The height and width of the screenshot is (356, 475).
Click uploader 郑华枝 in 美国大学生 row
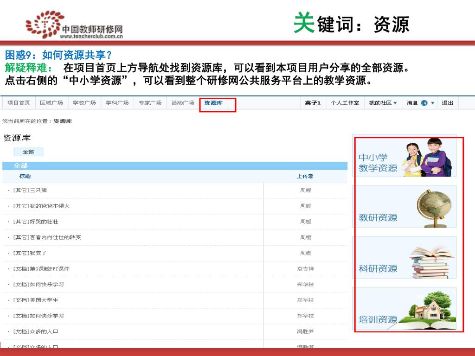(305, 300)
